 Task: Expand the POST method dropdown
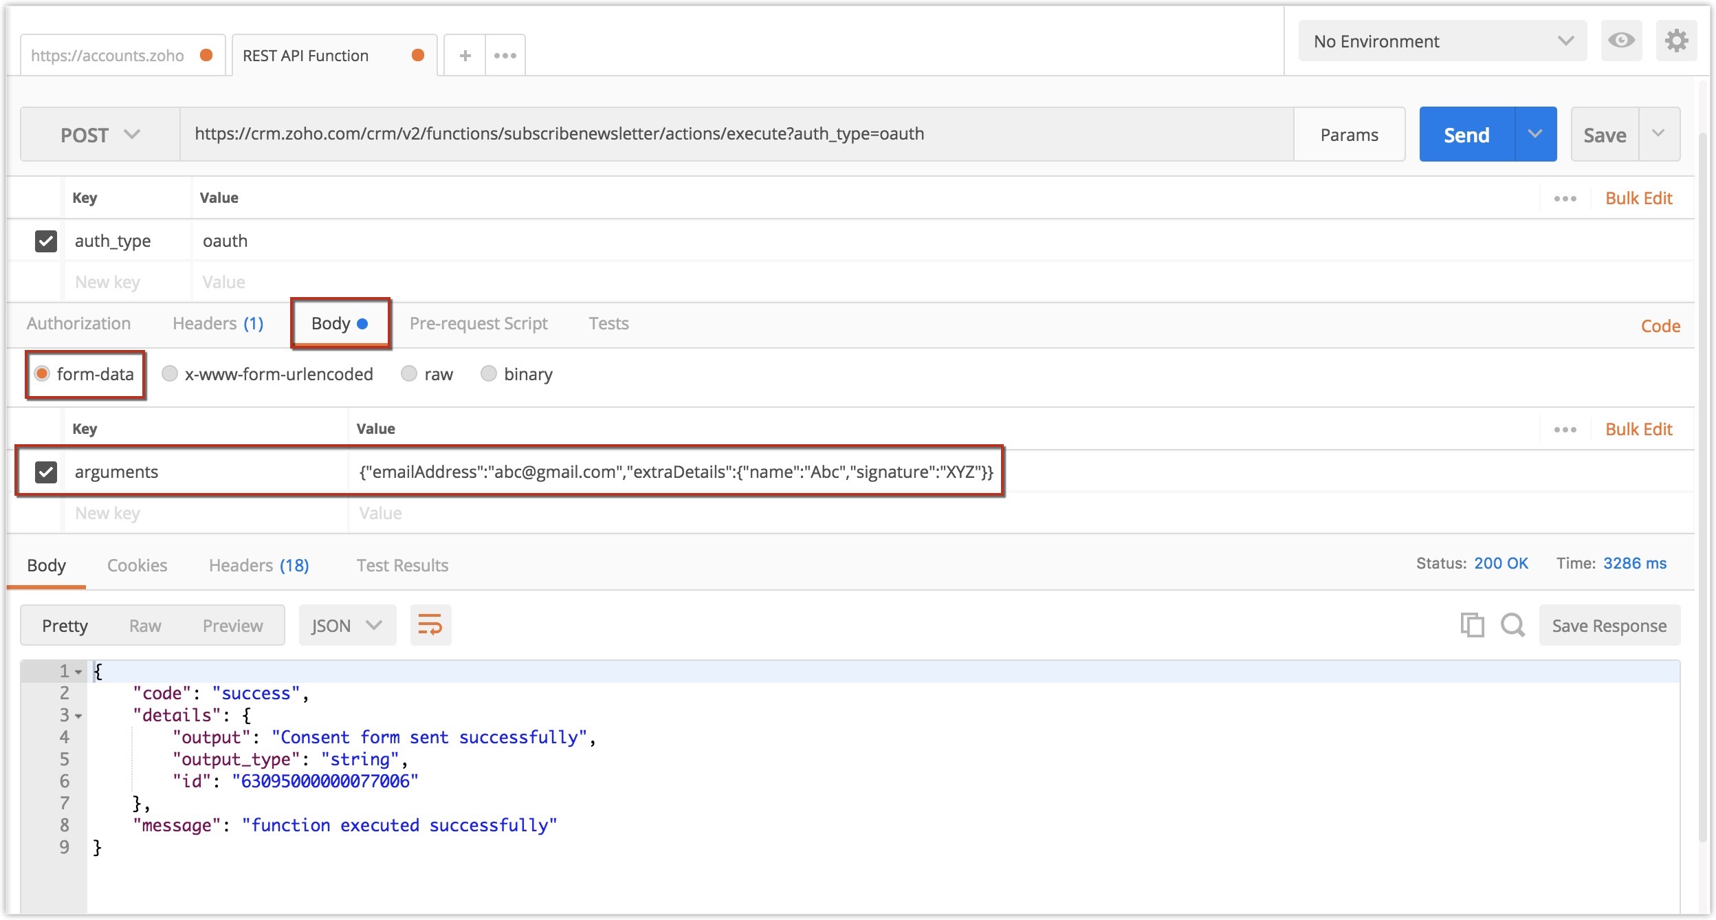point(100,135)
